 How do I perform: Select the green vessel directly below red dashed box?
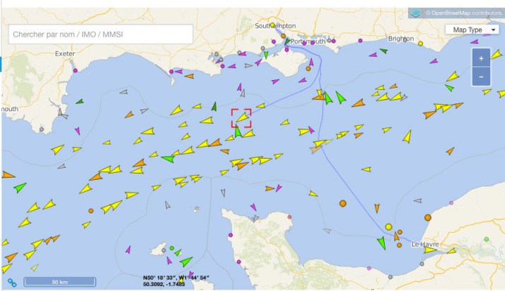coord(238,131)
